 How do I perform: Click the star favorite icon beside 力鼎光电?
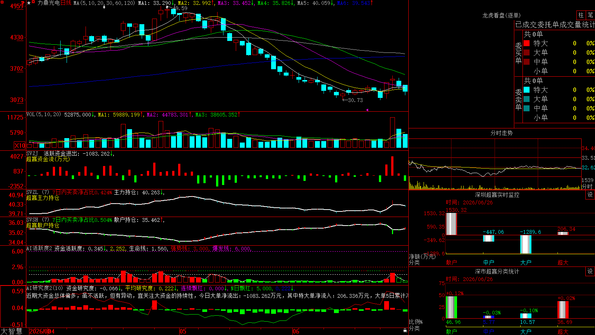29,3
